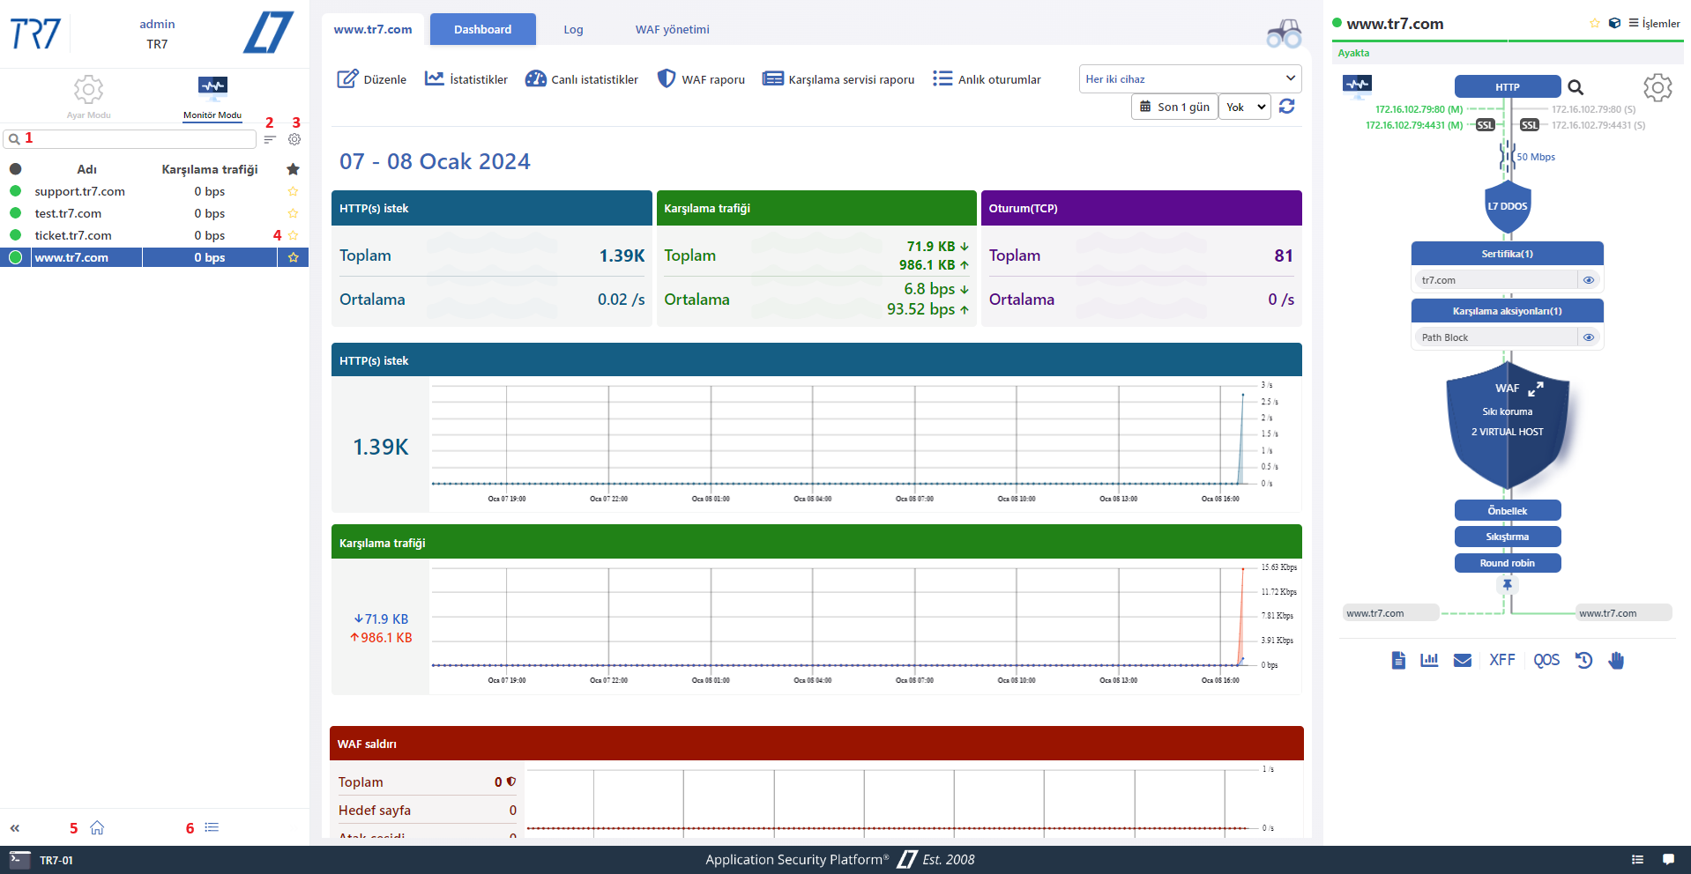Image resolution: width=1691 pixels, height=874 pixels.
Task: Click the Önbellek block
Action: click(1508, 511)
